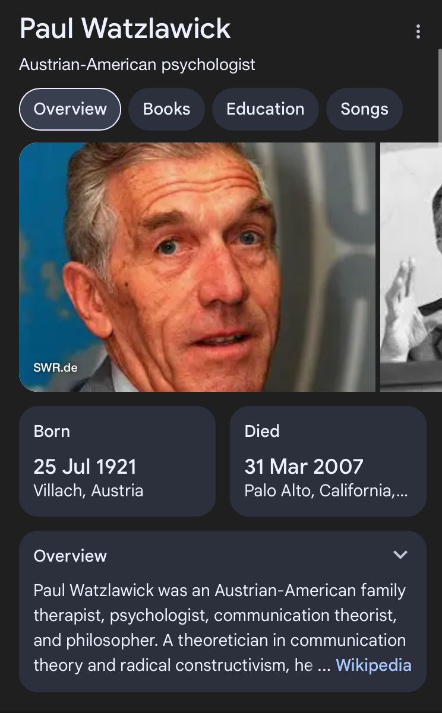Viewport: 442px width, 713px height.
Task: Select the Overview tab
Action: tap(70, 109)
